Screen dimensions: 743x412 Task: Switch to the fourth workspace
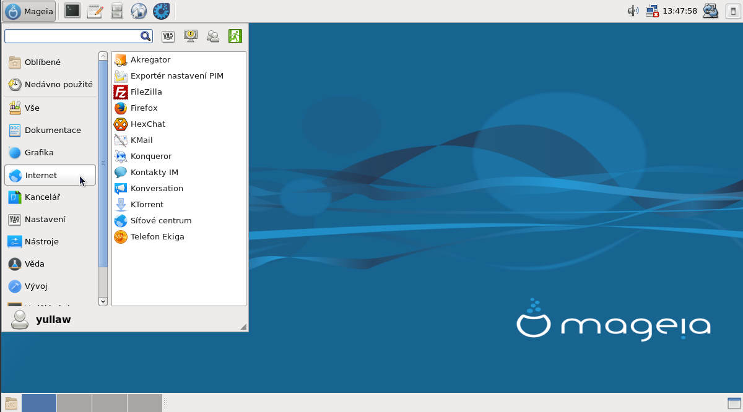click(145, 403)
